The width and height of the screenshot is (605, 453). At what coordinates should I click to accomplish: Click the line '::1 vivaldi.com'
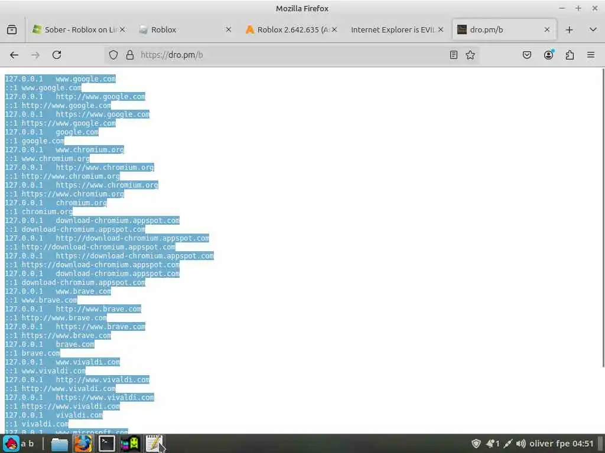[x=37, y=424]
